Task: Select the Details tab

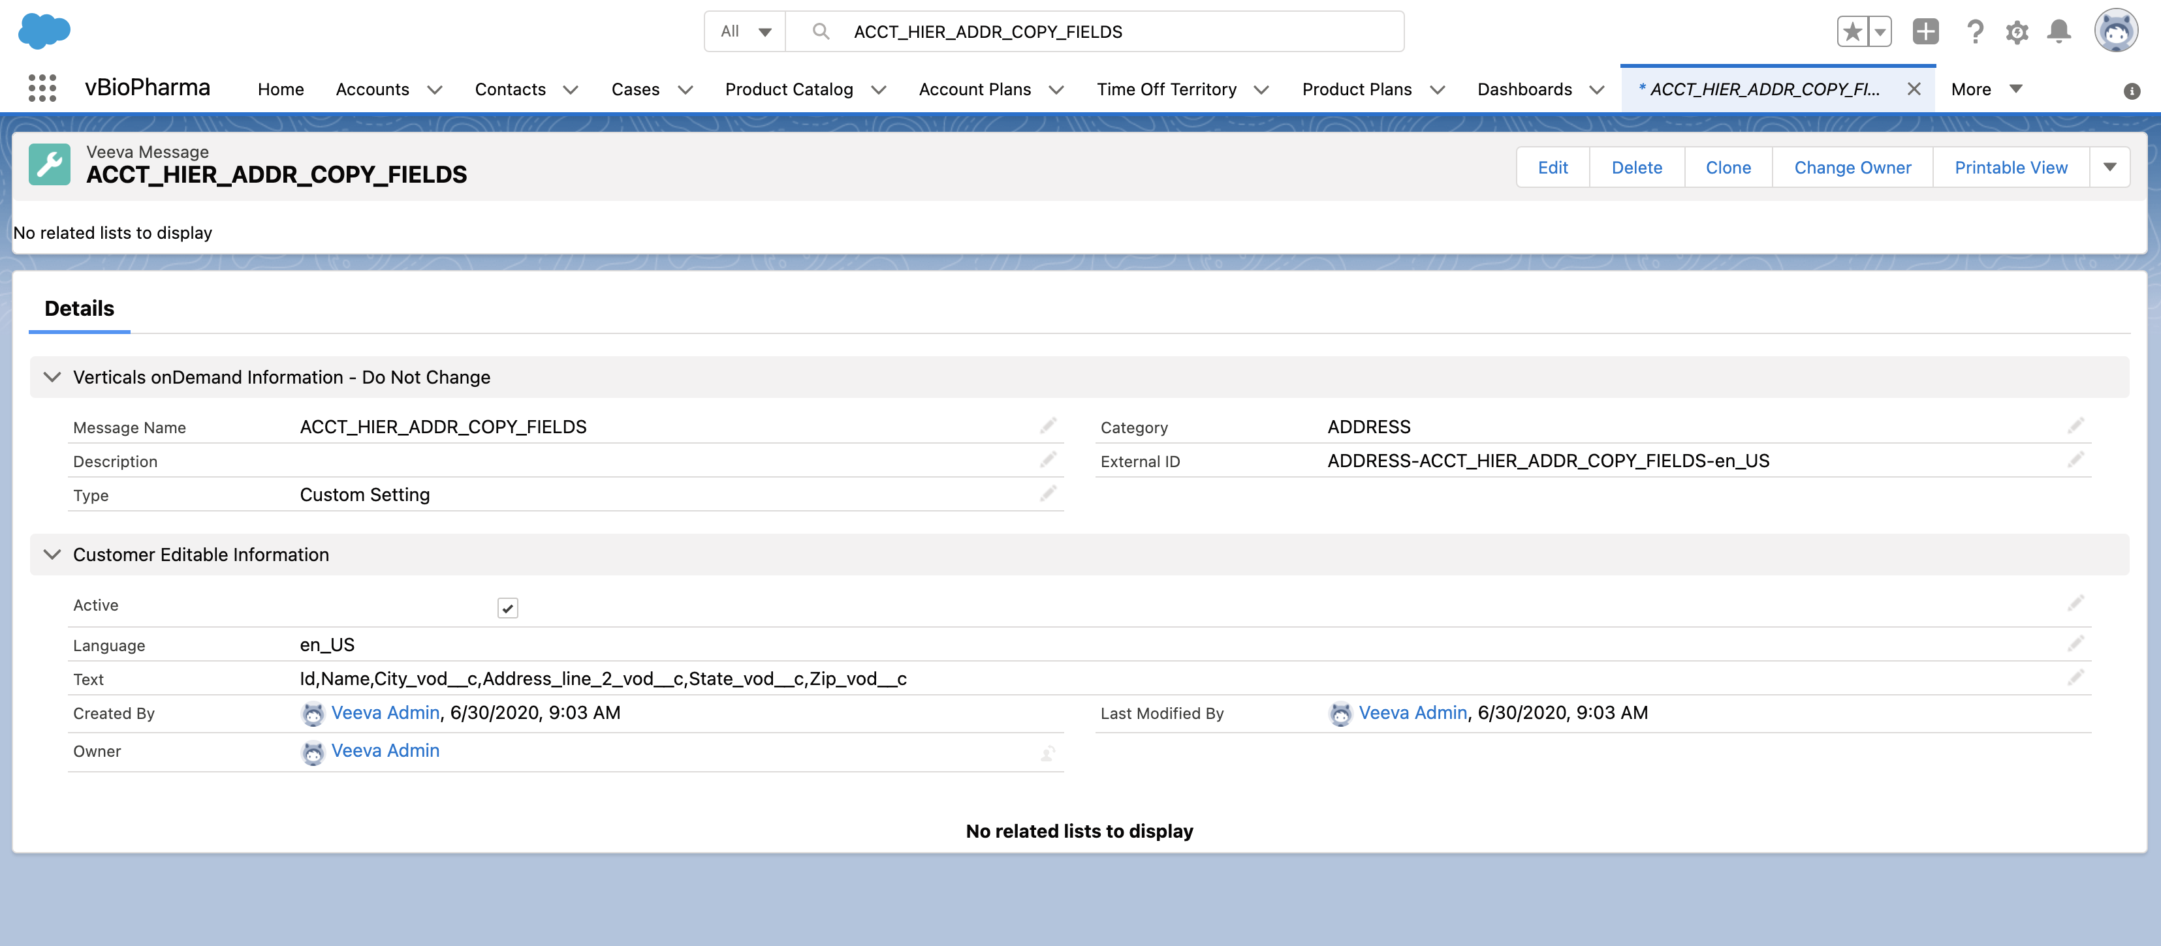Action: coord(79,309)
